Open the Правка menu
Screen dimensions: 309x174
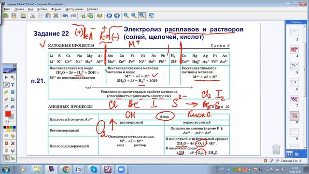pyautogui.click(x=19, y=9)
